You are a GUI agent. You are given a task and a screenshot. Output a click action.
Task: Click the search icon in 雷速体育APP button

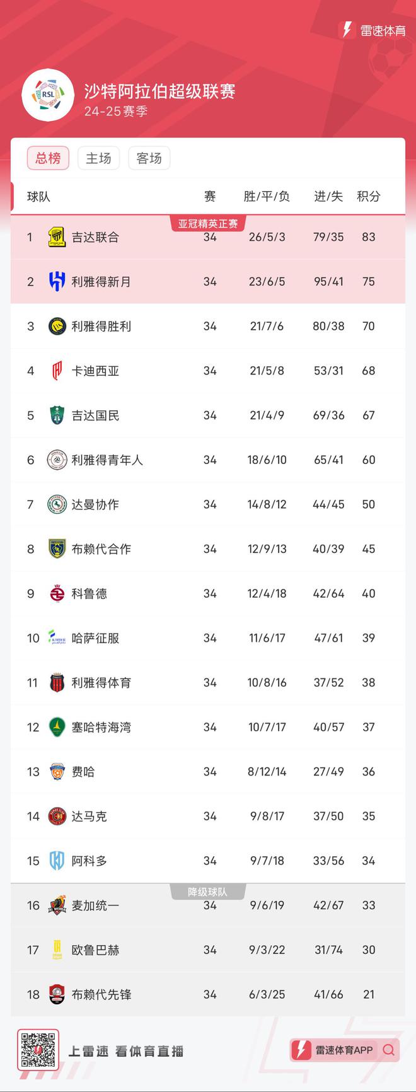[389, 1050]
